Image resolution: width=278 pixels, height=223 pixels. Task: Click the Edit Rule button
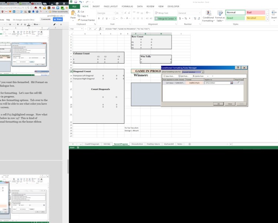[184, 76]
